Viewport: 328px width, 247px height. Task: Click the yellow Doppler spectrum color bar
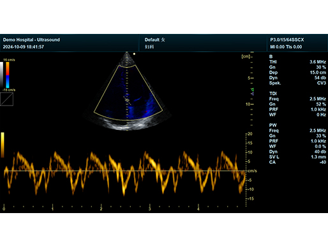(3, 145)
